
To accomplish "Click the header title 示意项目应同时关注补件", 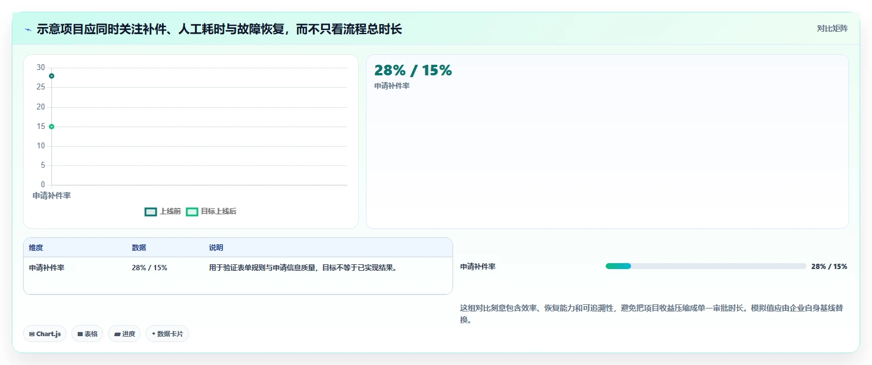I will [x=219, y=29].
